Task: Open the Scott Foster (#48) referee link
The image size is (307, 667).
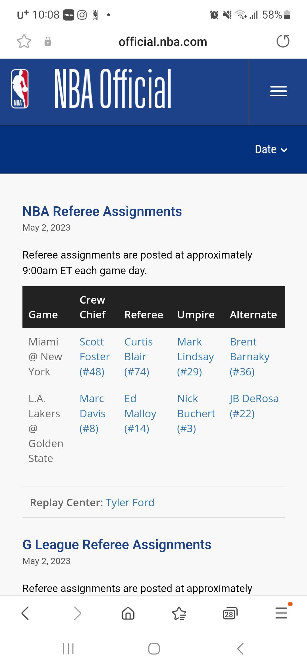Action: pos(94,357)
